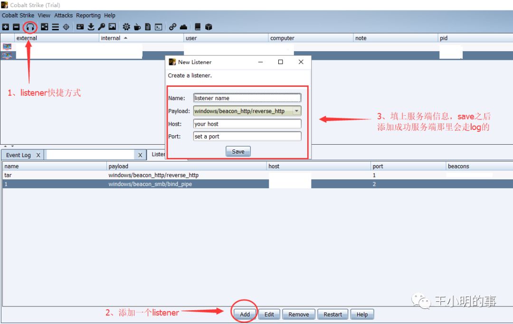
Task: Close the New Listener dialog
Action: click(x=301, y=62)
